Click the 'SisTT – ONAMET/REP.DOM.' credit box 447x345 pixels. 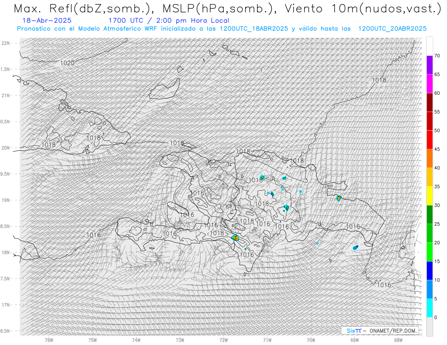pos(380,330)
